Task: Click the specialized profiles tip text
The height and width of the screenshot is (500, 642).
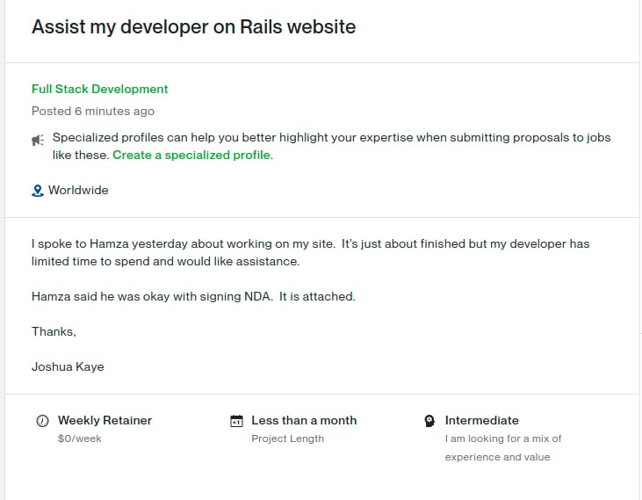Action: click(x=331, y=146)
